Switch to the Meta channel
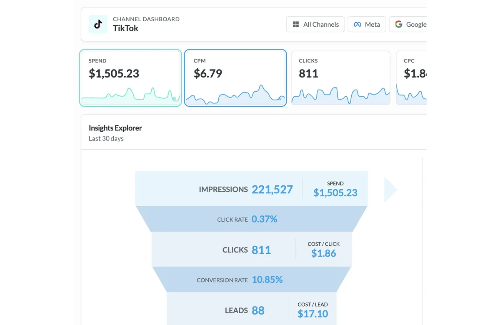Image resolution: width=500 pixels, height=325 pixels. 367,24
